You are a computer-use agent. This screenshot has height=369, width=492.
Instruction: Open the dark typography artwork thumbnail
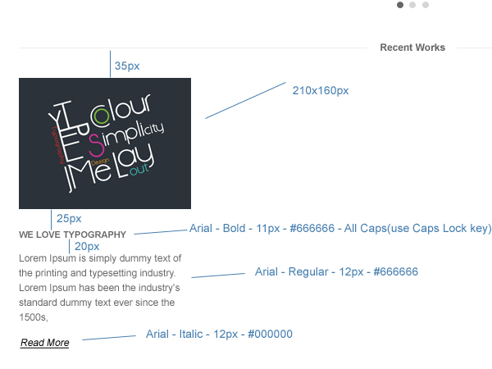point(105,143)
